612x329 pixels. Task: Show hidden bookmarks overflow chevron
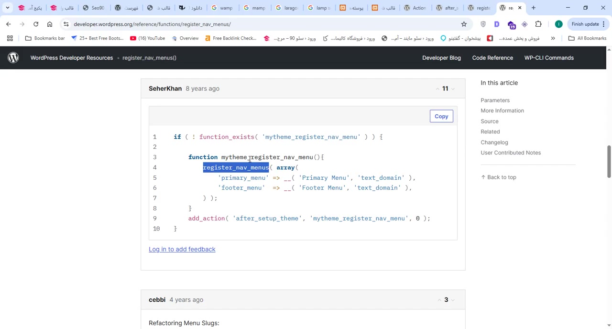click(553, 38)
